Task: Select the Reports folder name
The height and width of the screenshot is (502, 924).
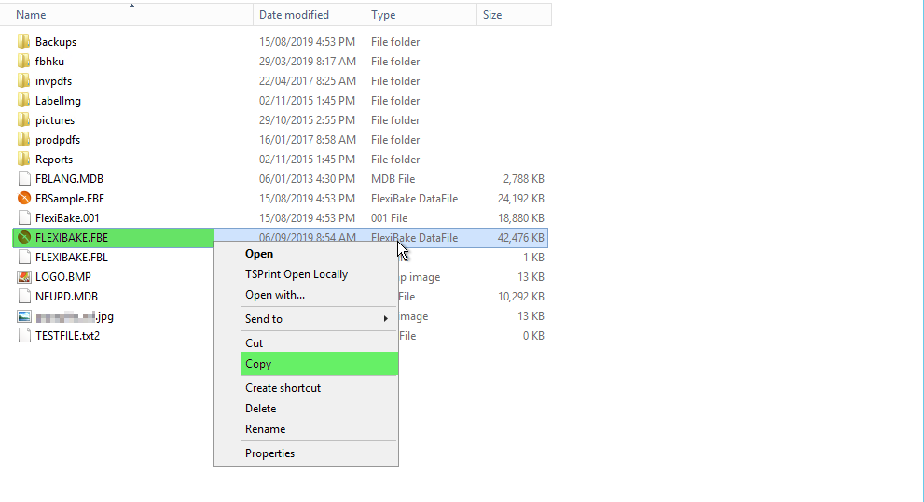Action: [54, 159]
